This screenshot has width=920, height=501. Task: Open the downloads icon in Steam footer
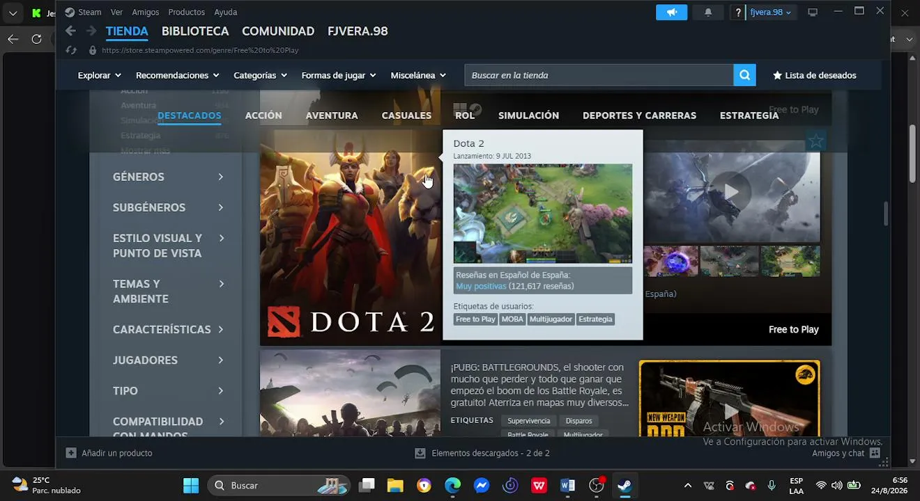[420, 453]
